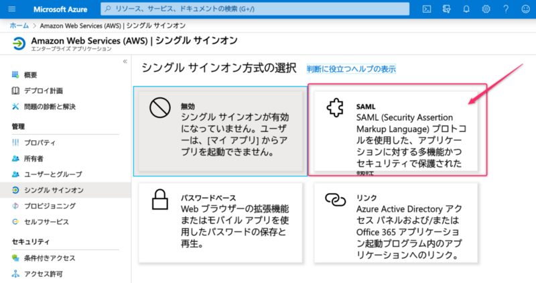This screenshot has height=283, width=536.
Task: Open portal settings gear
Action: point(486,9)
